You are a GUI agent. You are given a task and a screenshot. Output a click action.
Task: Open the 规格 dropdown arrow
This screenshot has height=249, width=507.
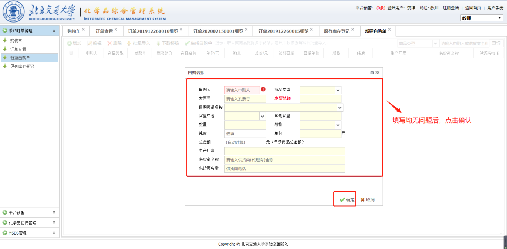click(x=338, y=125)
